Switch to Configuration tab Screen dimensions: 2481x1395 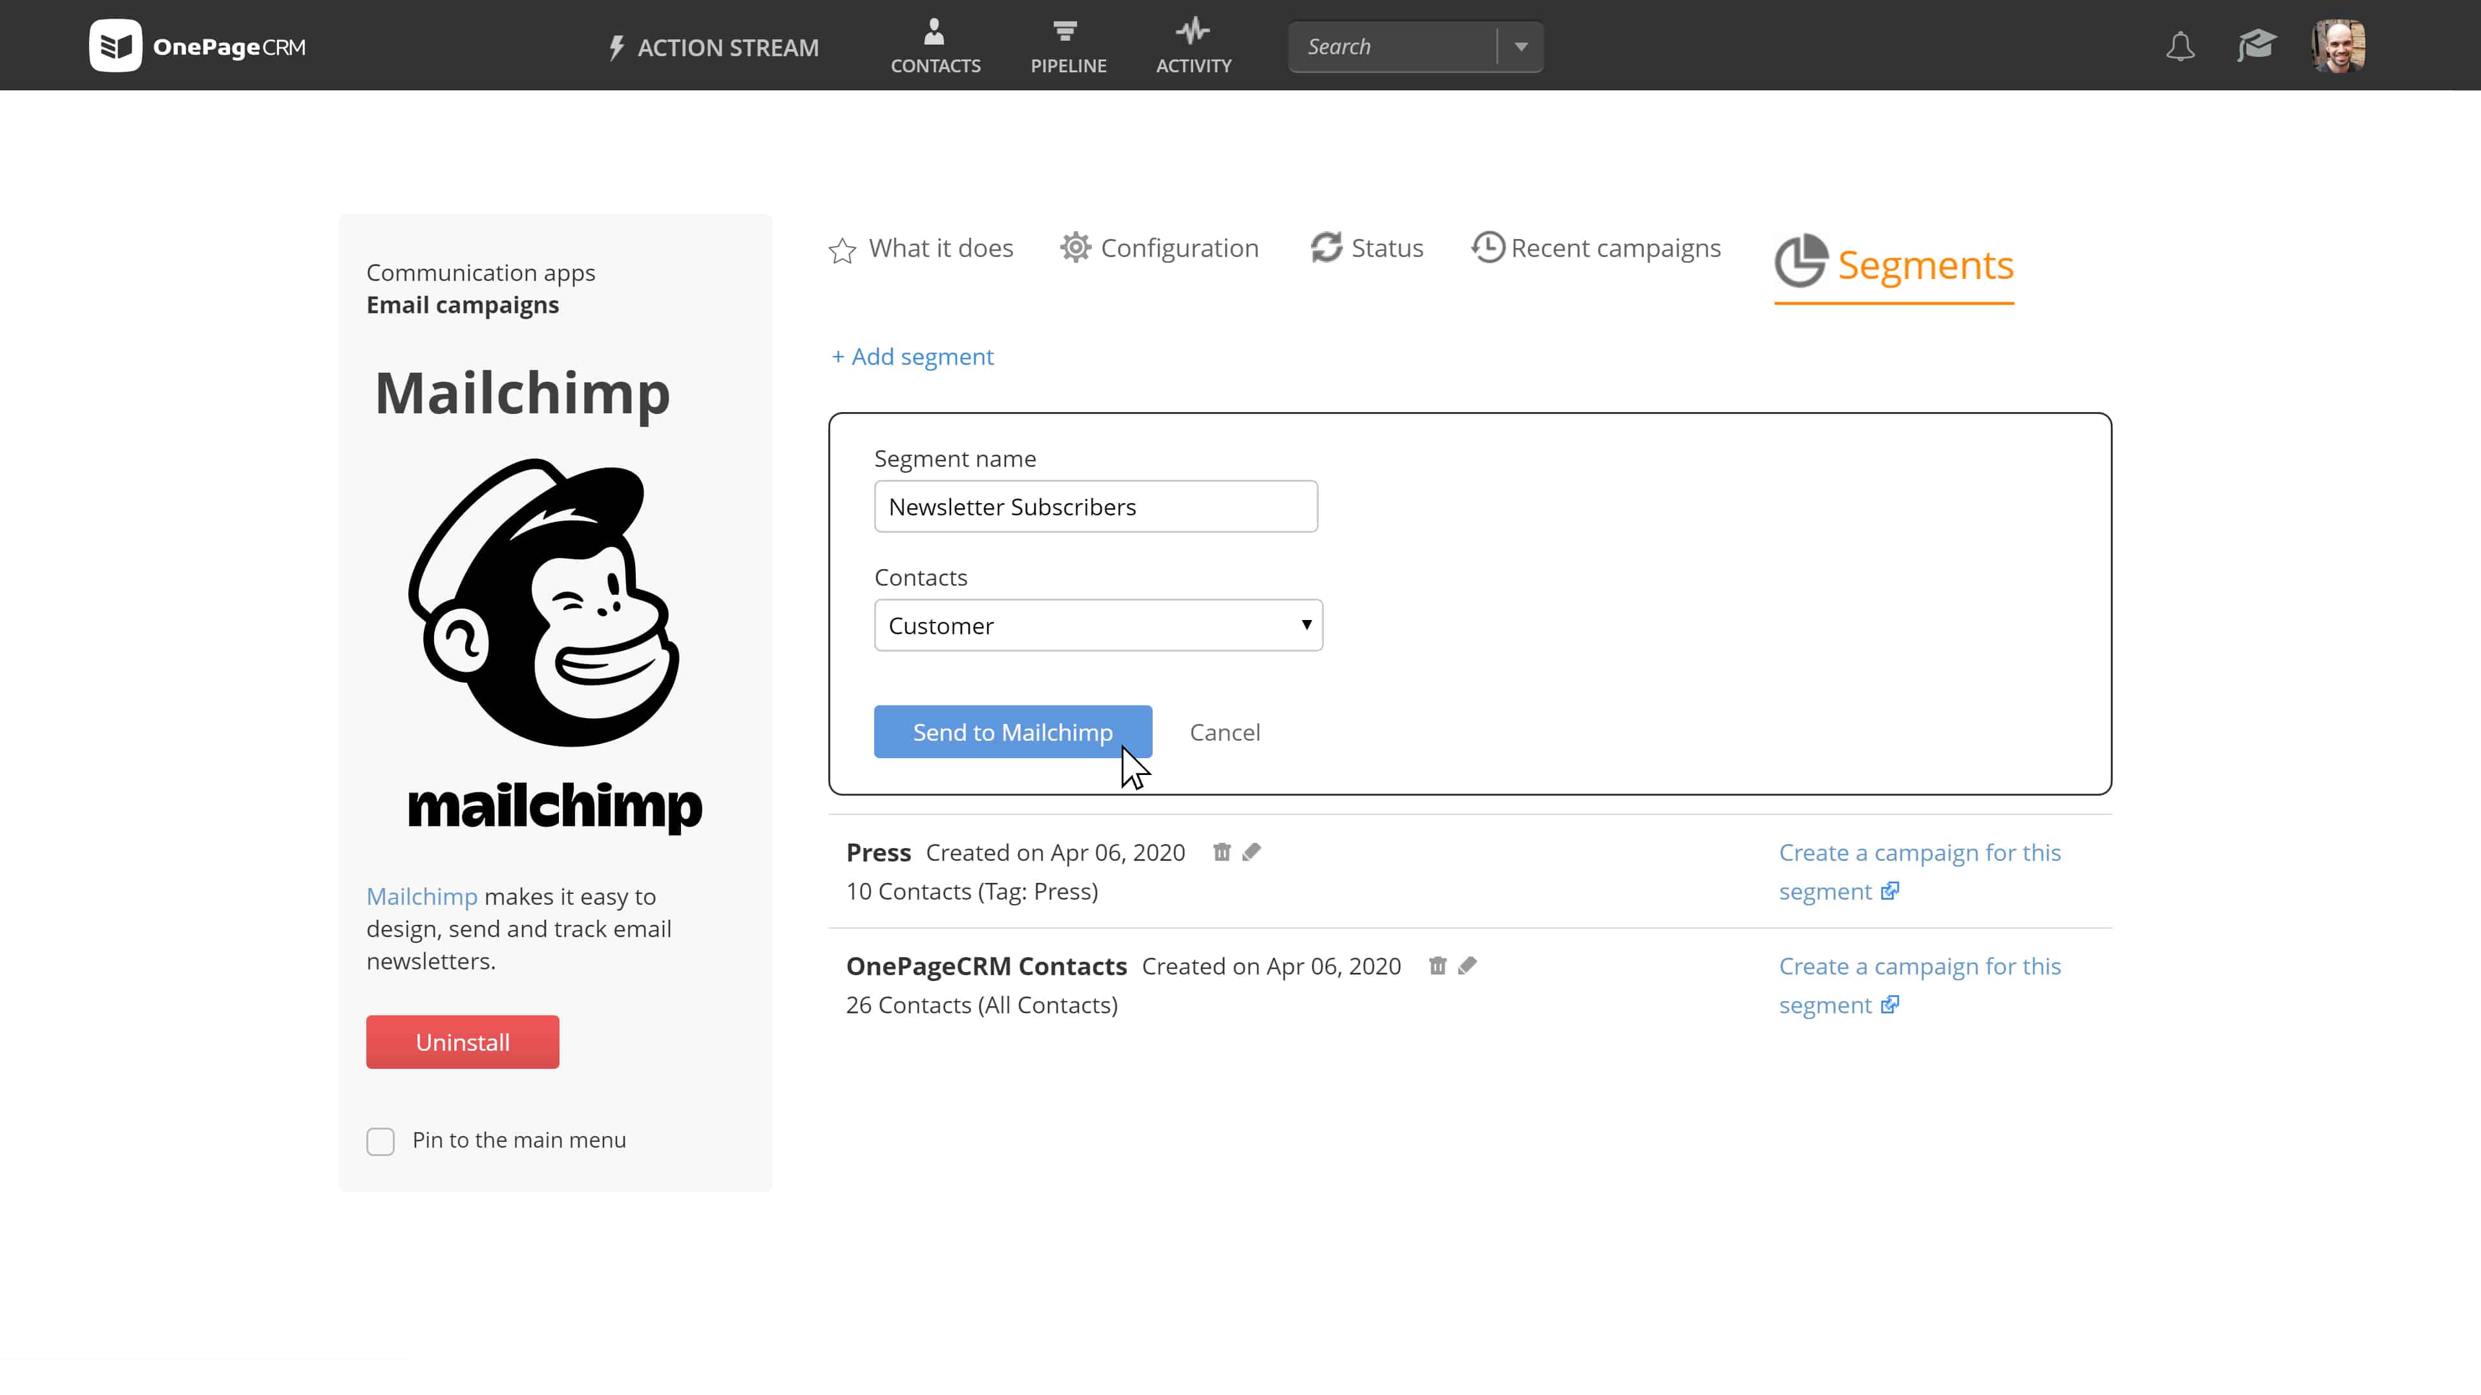1160,247
